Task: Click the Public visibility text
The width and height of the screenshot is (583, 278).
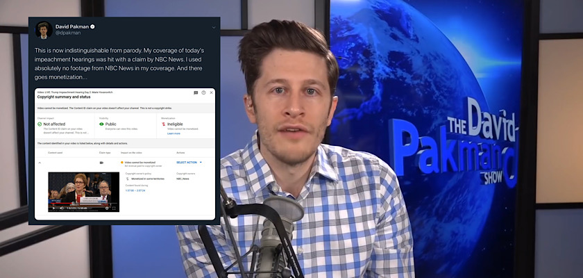Action: (111, 124)
